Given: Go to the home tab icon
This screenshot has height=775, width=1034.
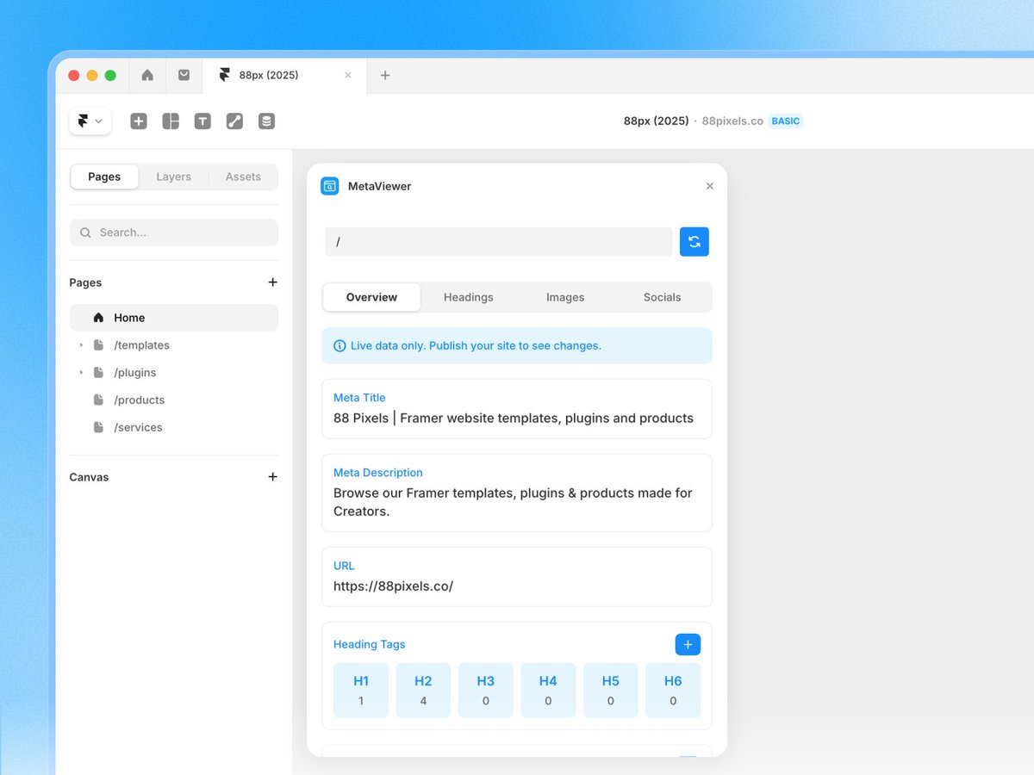Looking at the screenshot, I should click(x=147, y=75).
